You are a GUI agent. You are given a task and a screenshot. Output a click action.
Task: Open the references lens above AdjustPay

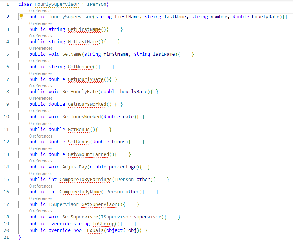(41, 161)
